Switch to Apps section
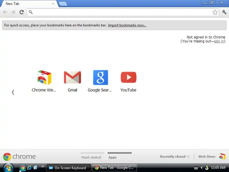Viewport: 229px width, 172px height. click(x=112, y=157)
